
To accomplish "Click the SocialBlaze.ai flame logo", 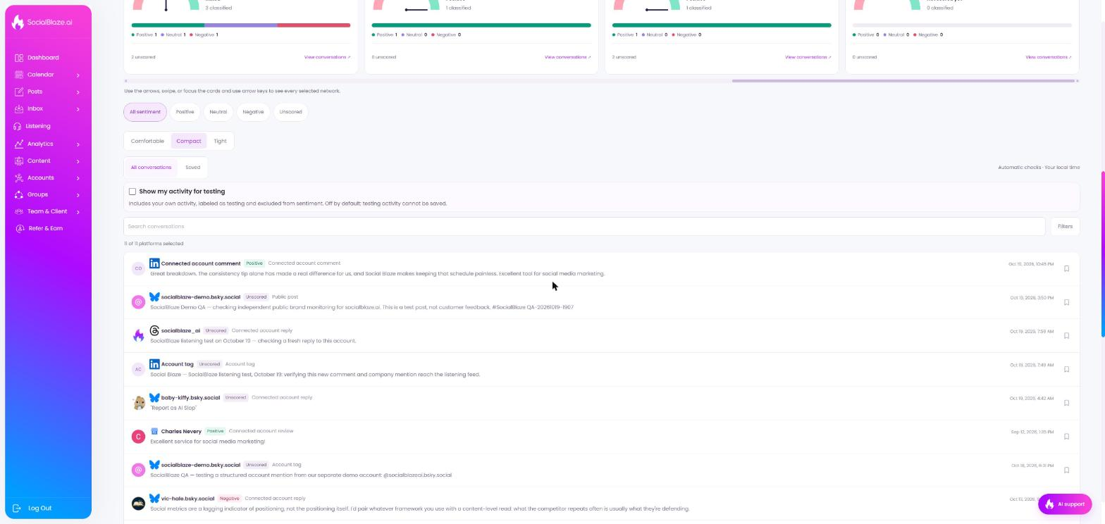I will click(x=18, y=22).
